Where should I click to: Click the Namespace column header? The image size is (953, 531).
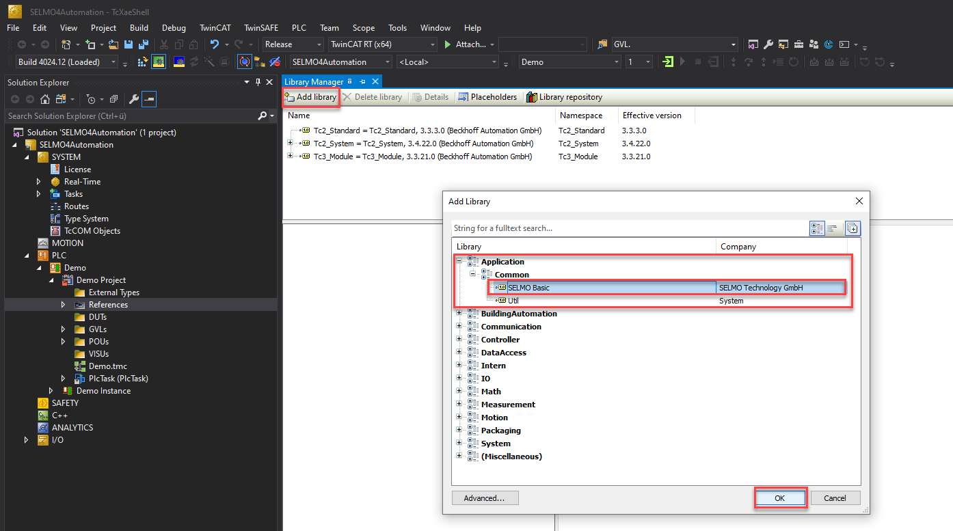[581, 115]
